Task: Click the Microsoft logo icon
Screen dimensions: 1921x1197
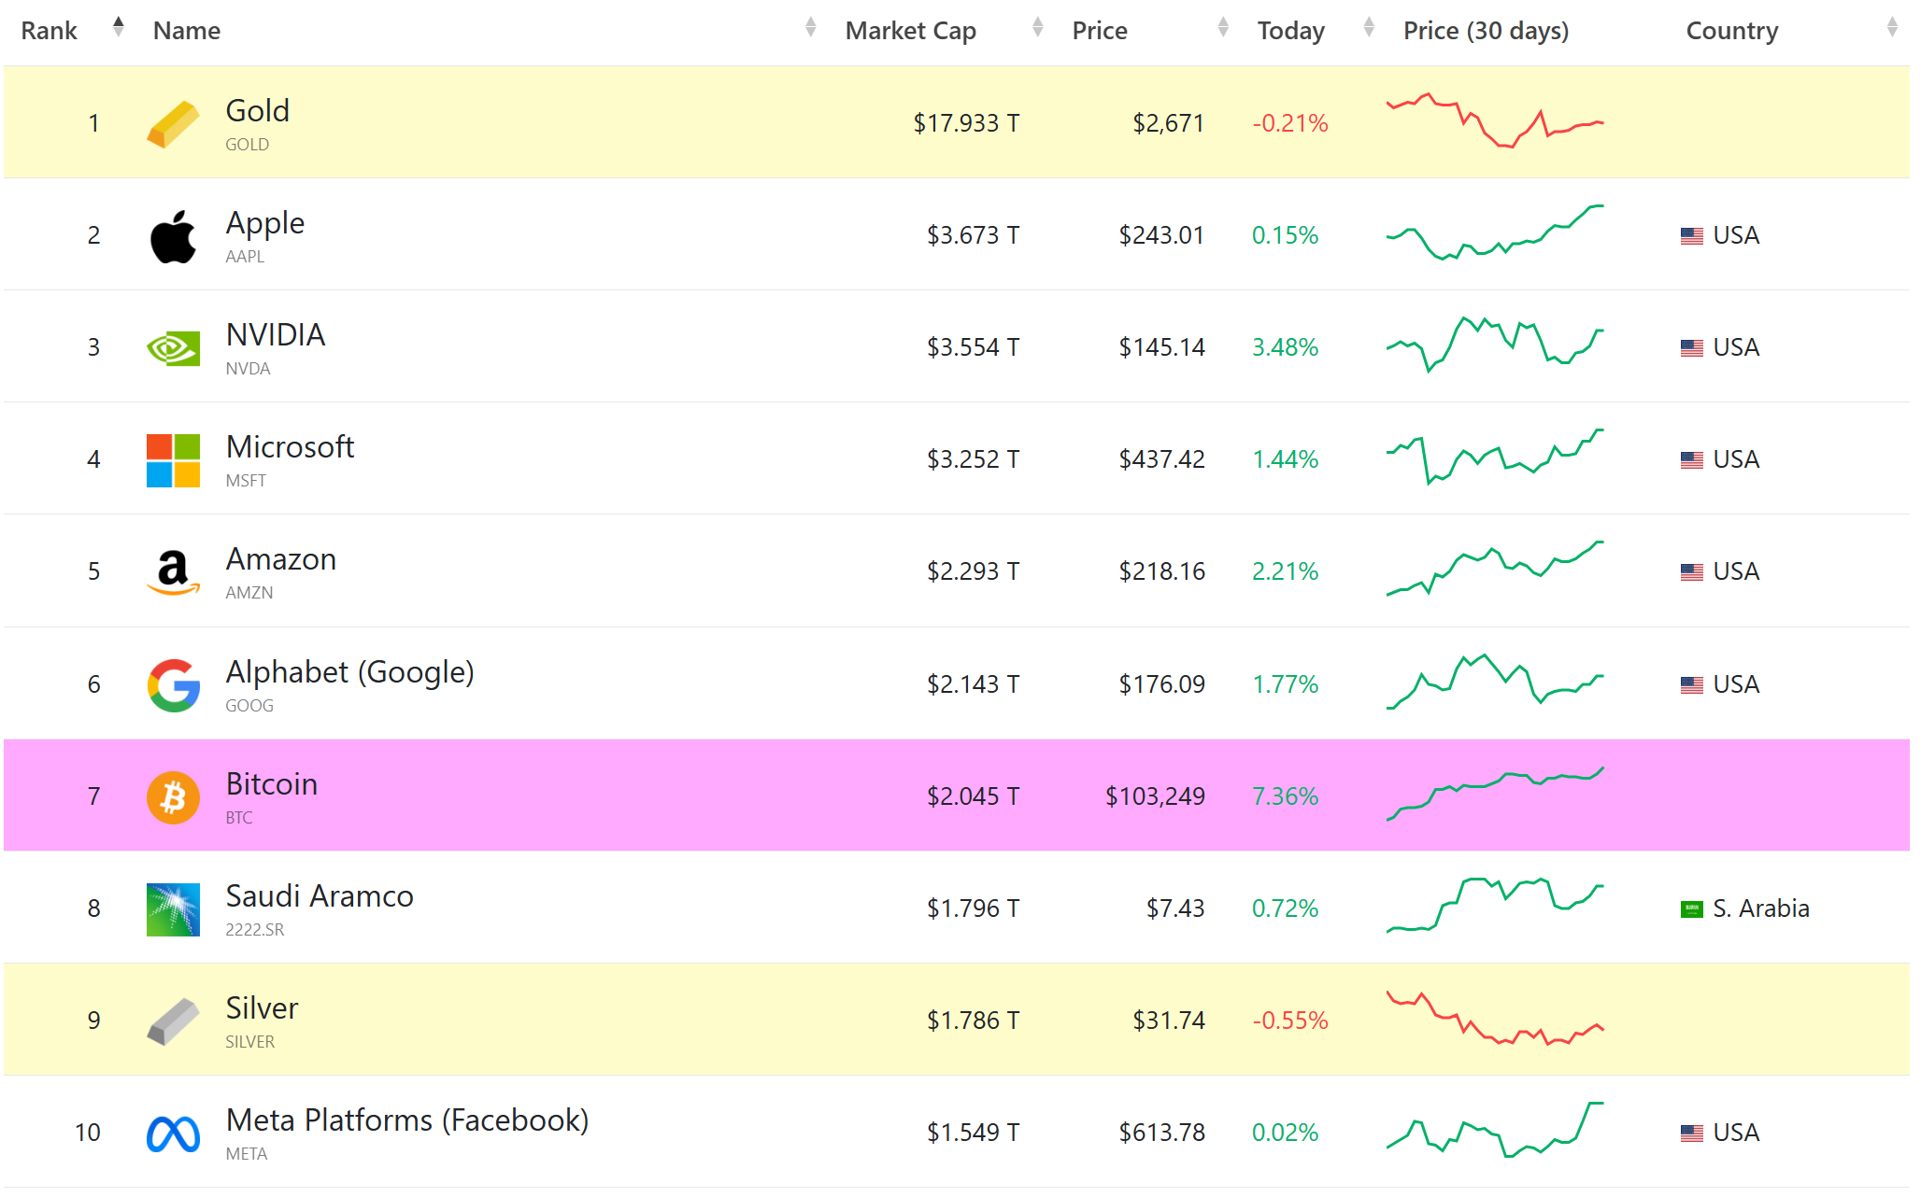Action: tap(173, 460)
